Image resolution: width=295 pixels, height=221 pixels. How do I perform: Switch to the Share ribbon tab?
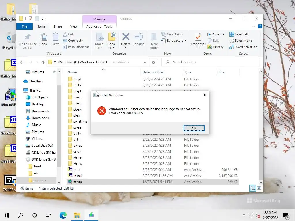[x=58, y=26]
